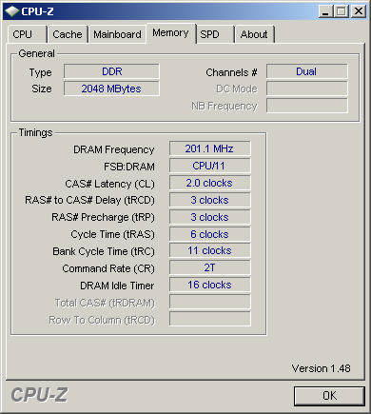The image size is (371, 414).
Task: Switch to the CPU tab
Action: [x=28, y=34]
